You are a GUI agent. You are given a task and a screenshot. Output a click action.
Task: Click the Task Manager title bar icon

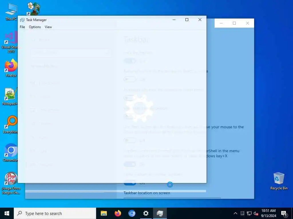coord(22,20)
